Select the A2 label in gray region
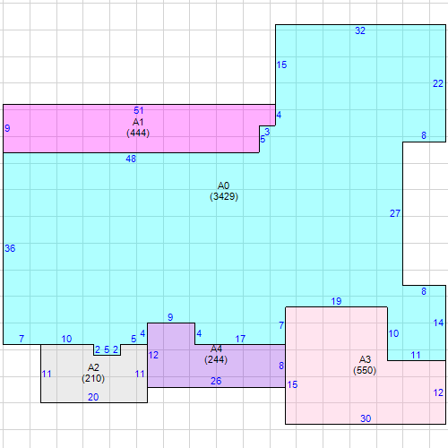 coord(93,367)
